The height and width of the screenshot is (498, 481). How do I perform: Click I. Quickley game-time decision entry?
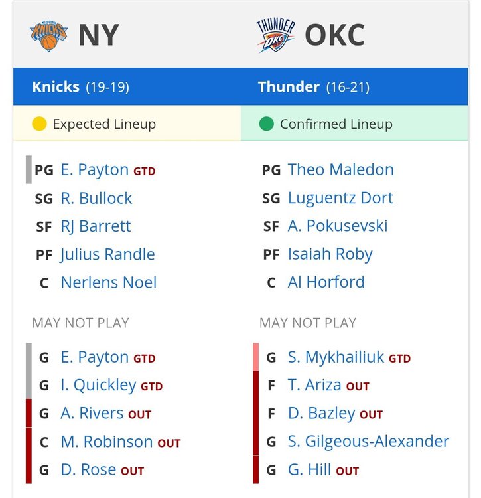point(111,386)
